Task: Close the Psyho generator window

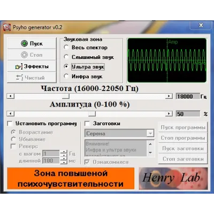Action: [201, 25]
